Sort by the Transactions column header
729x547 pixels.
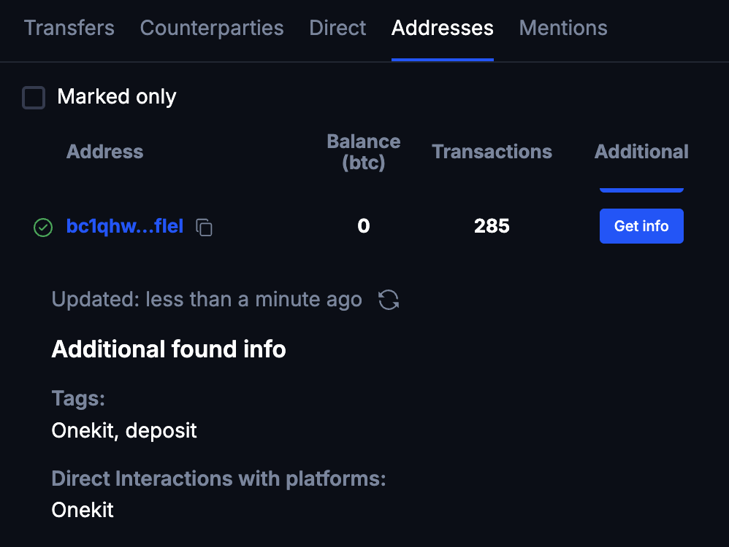[492, 151]
